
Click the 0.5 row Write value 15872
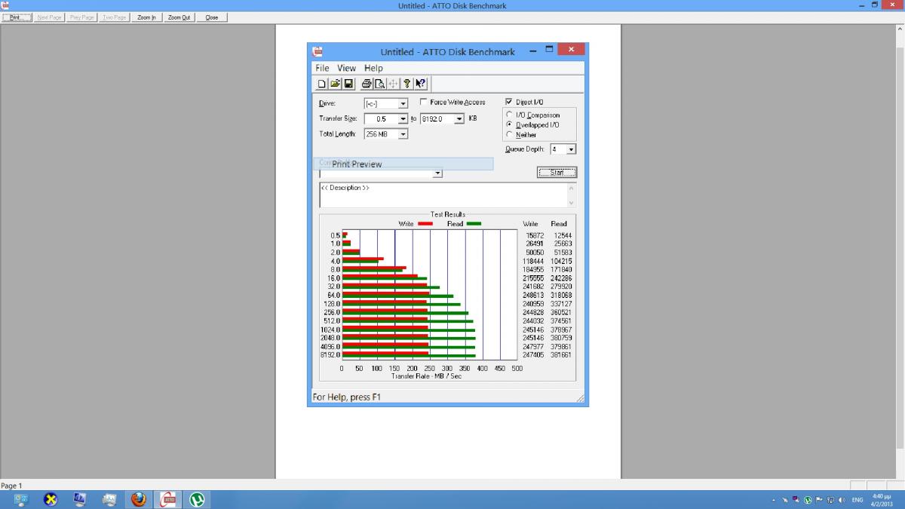tap(535, 235)
